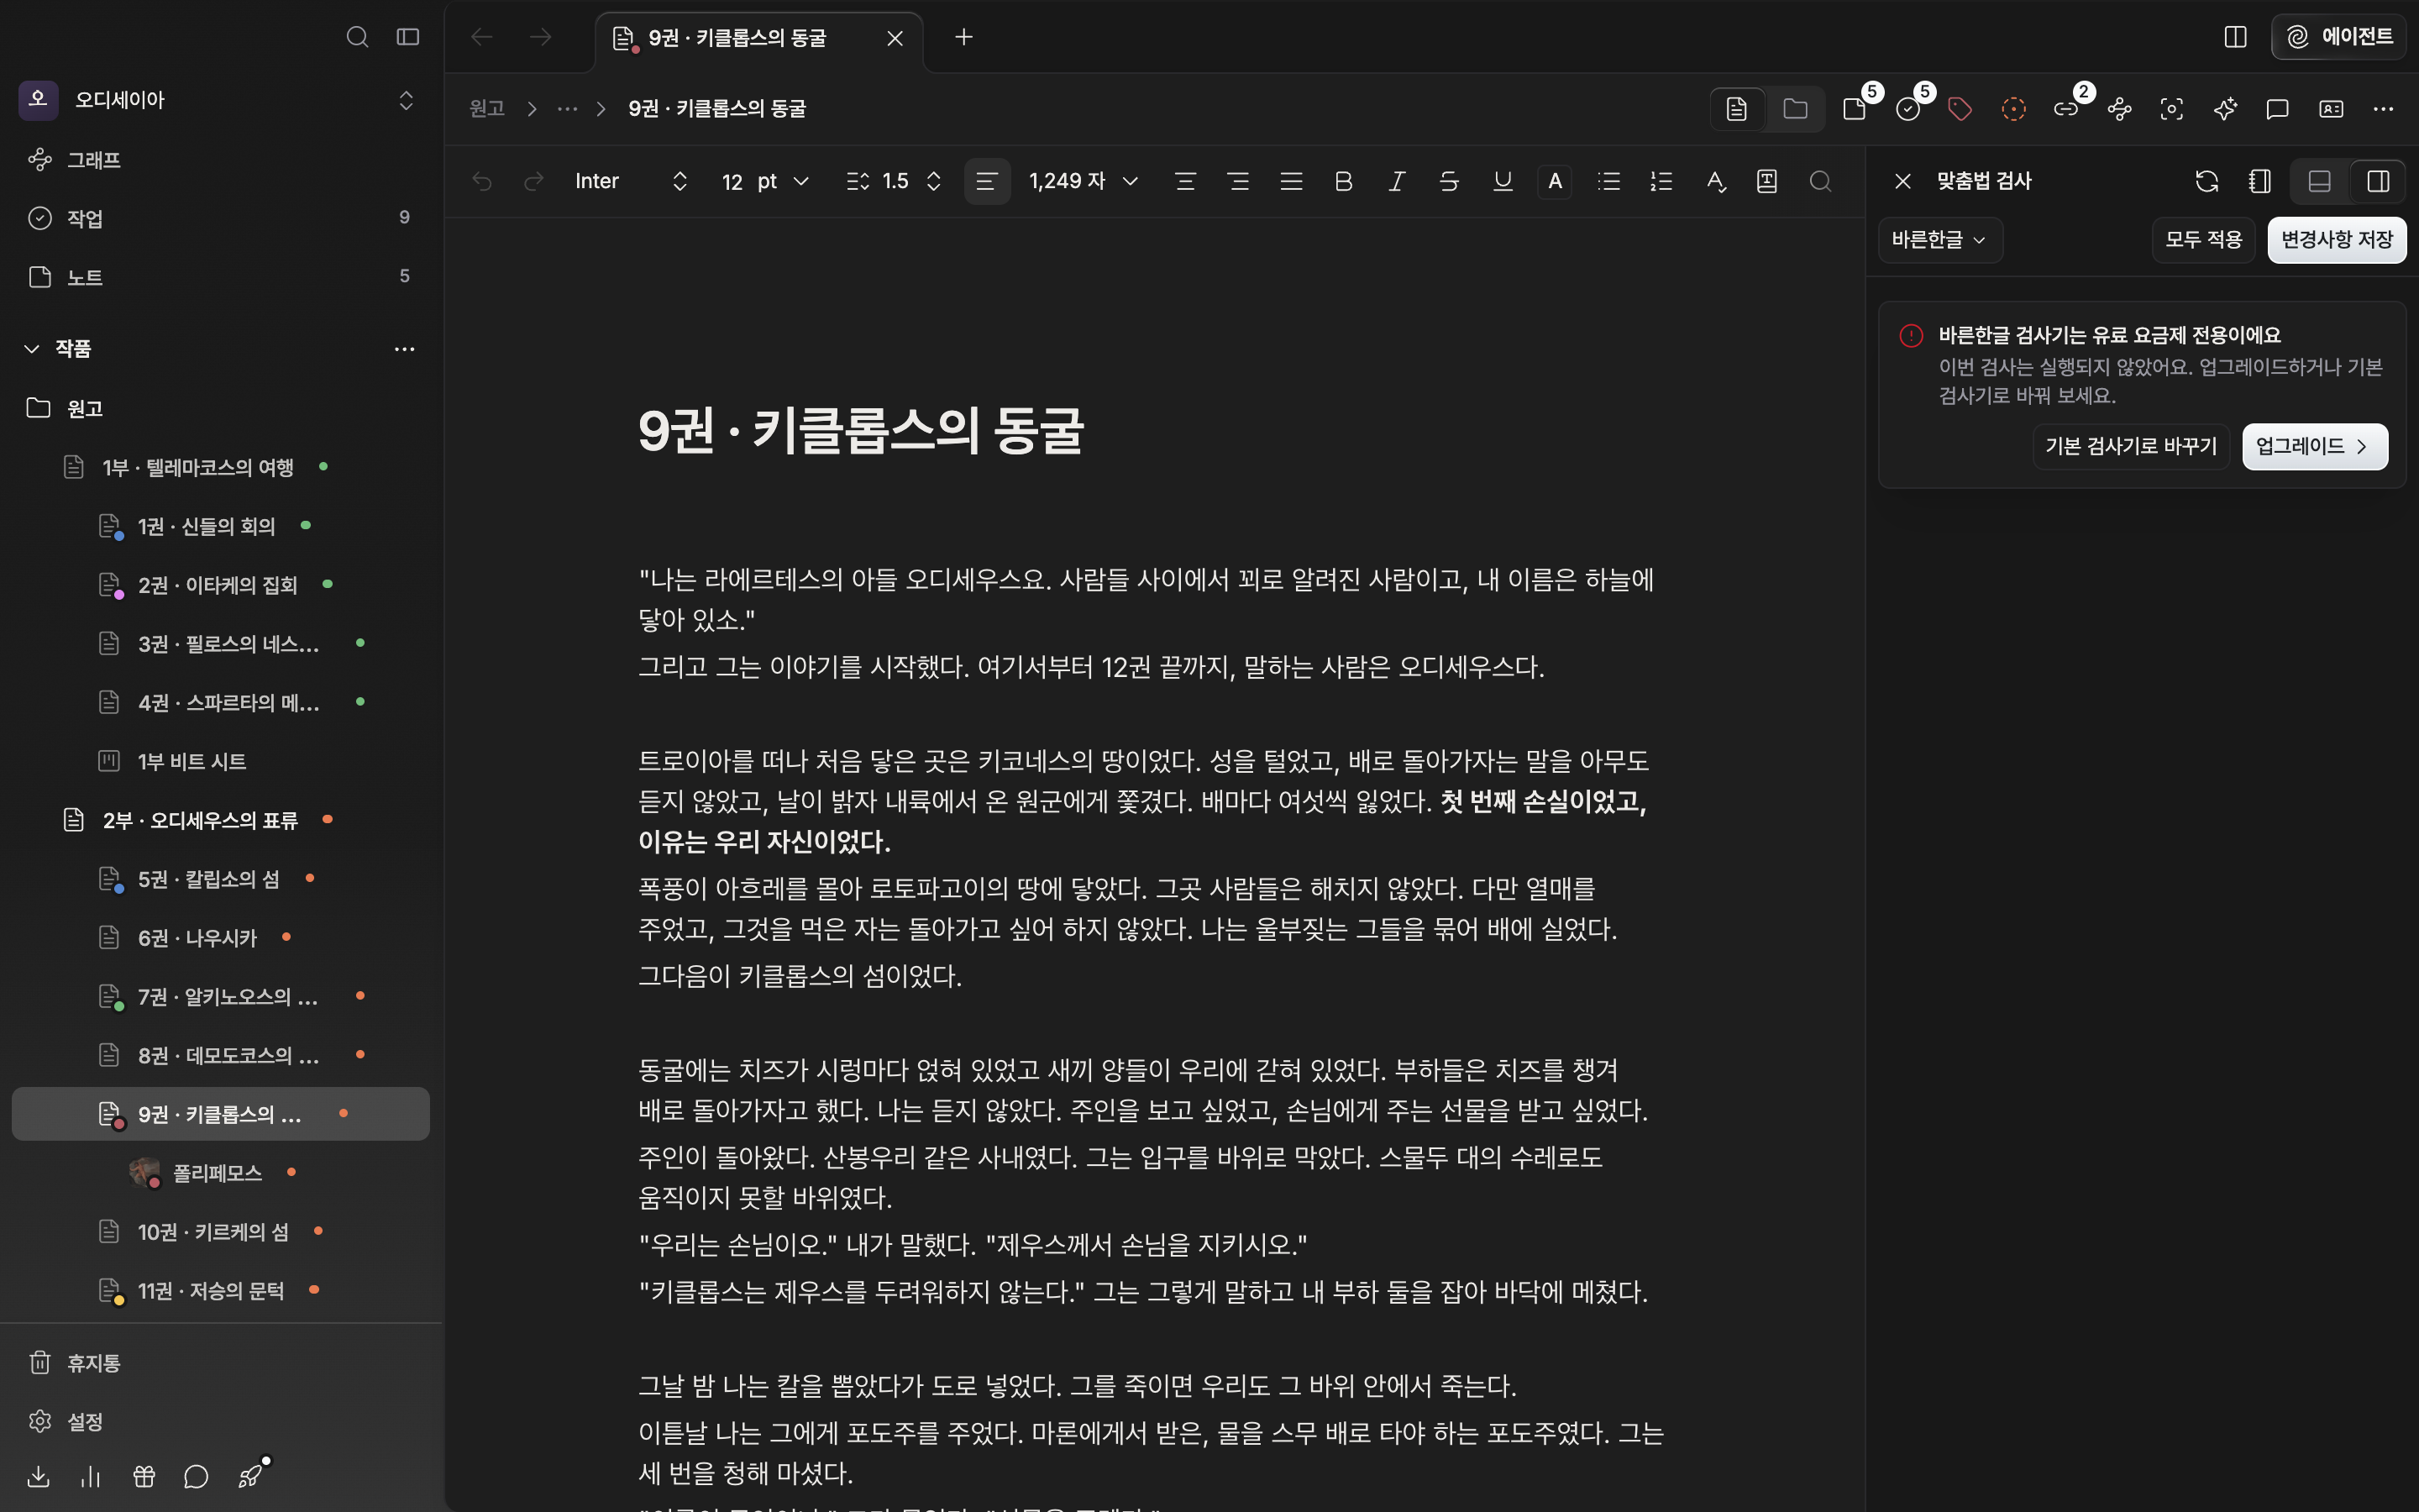The width and height of the screenshot is (2419, 1512).
Task: Open 휴지통 in the sidebar
Action: tap(220, 1362)
